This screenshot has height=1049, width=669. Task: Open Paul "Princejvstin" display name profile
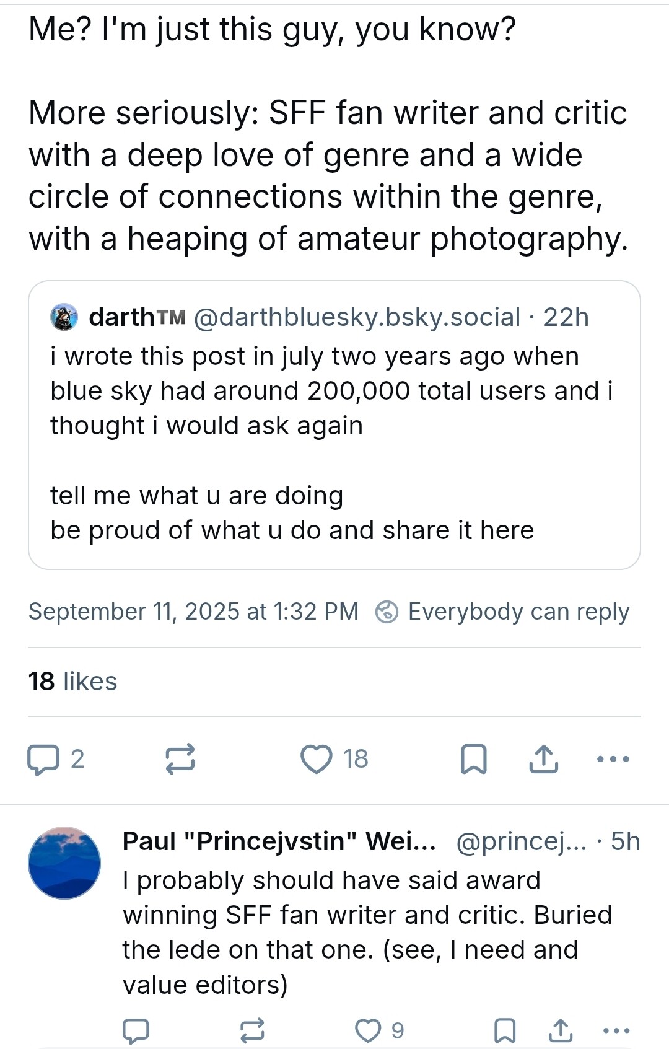(x=279, y=841)
